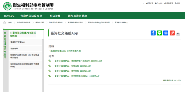
Task: Click the gray back arrow button
Action: (x=178, y=34)
